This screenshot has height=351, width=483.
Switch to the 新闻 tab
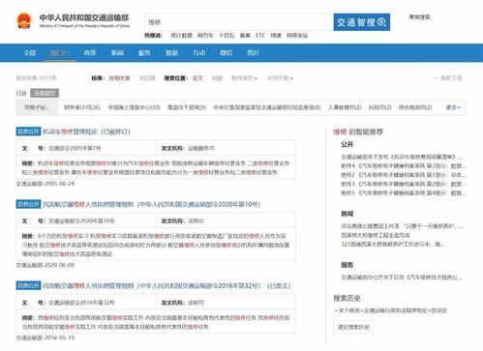[x=117, y=52]
